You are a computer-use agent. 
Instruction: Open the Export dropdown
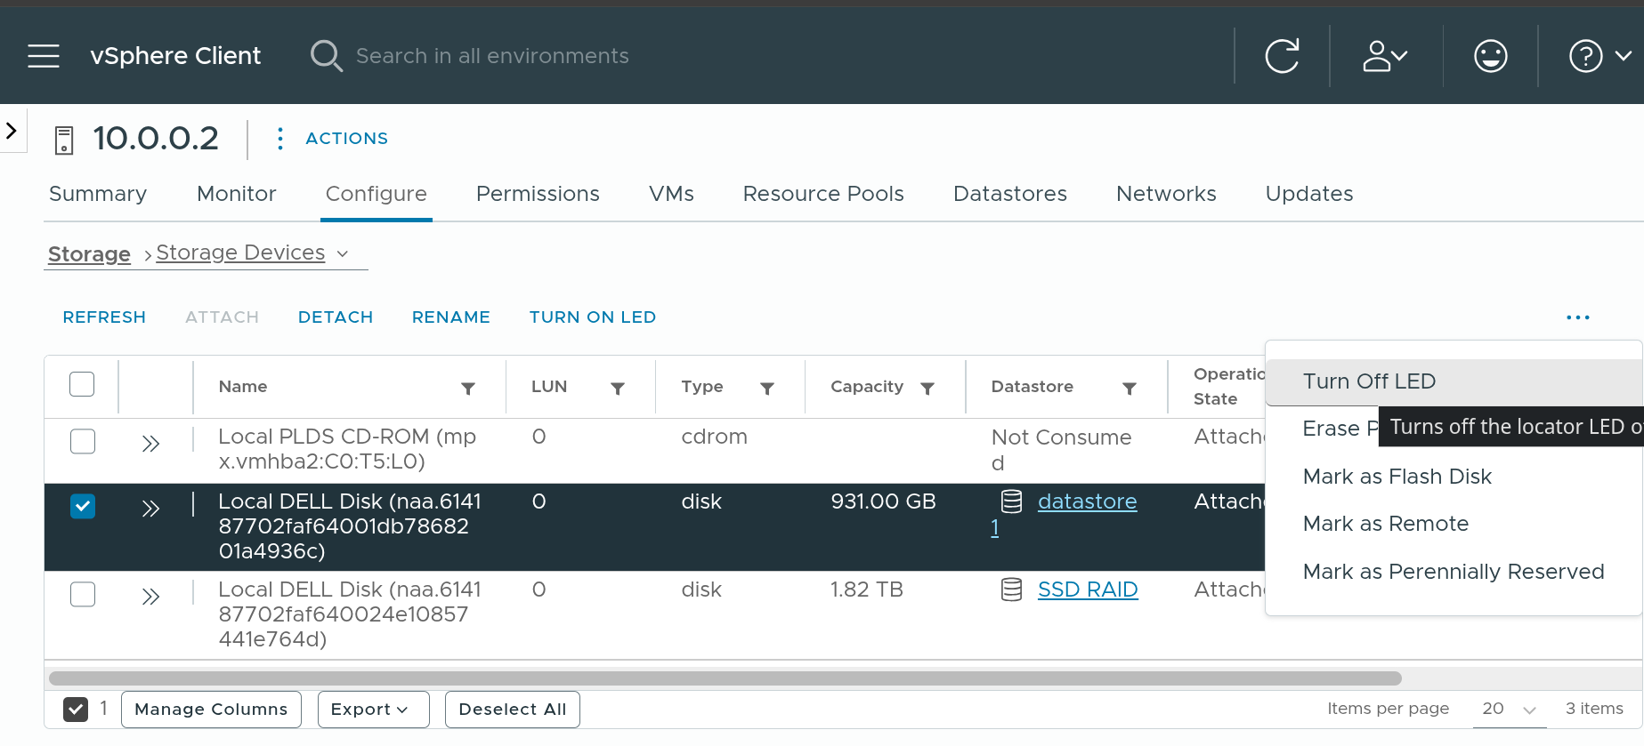pos(373,710)
